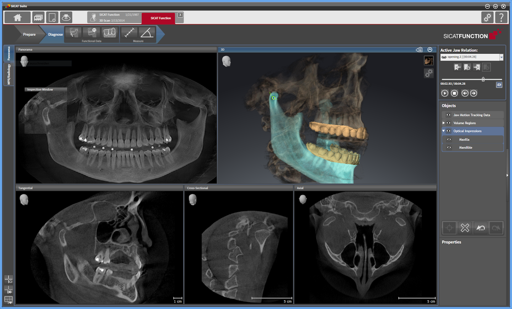This screenshot has height=309, width=512.
Task: Select the Mandible object row
Action: coord(473,147)
